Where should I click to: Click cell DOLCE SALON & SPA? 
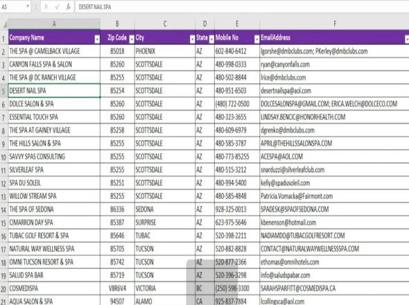tap(54, 104)
